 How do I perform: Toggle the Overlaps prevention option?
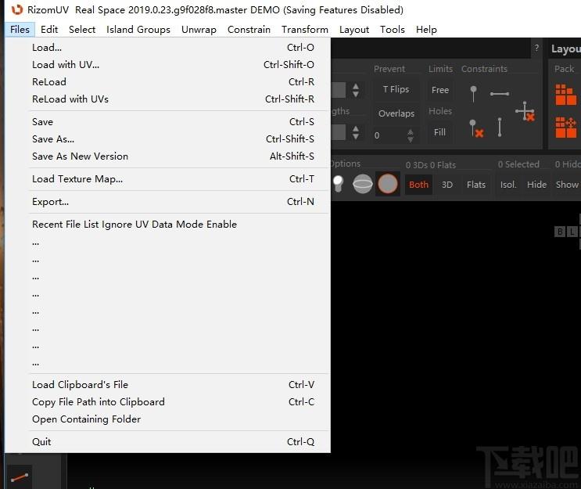click(396, 113)
